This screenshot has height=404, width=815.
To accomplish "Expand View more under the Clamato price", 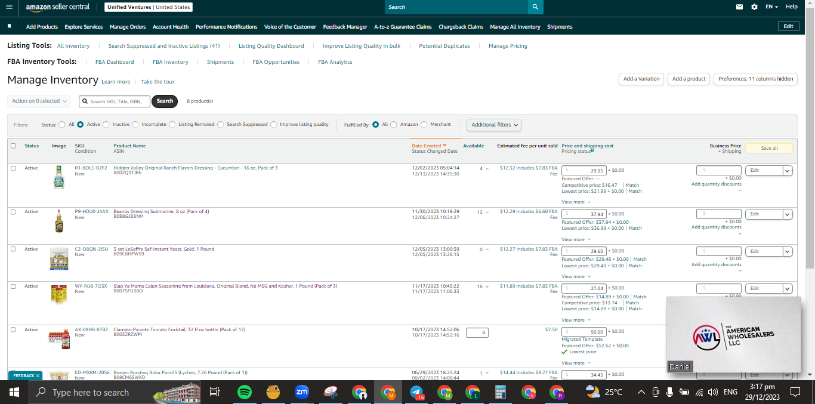I will tap(576, 363).
